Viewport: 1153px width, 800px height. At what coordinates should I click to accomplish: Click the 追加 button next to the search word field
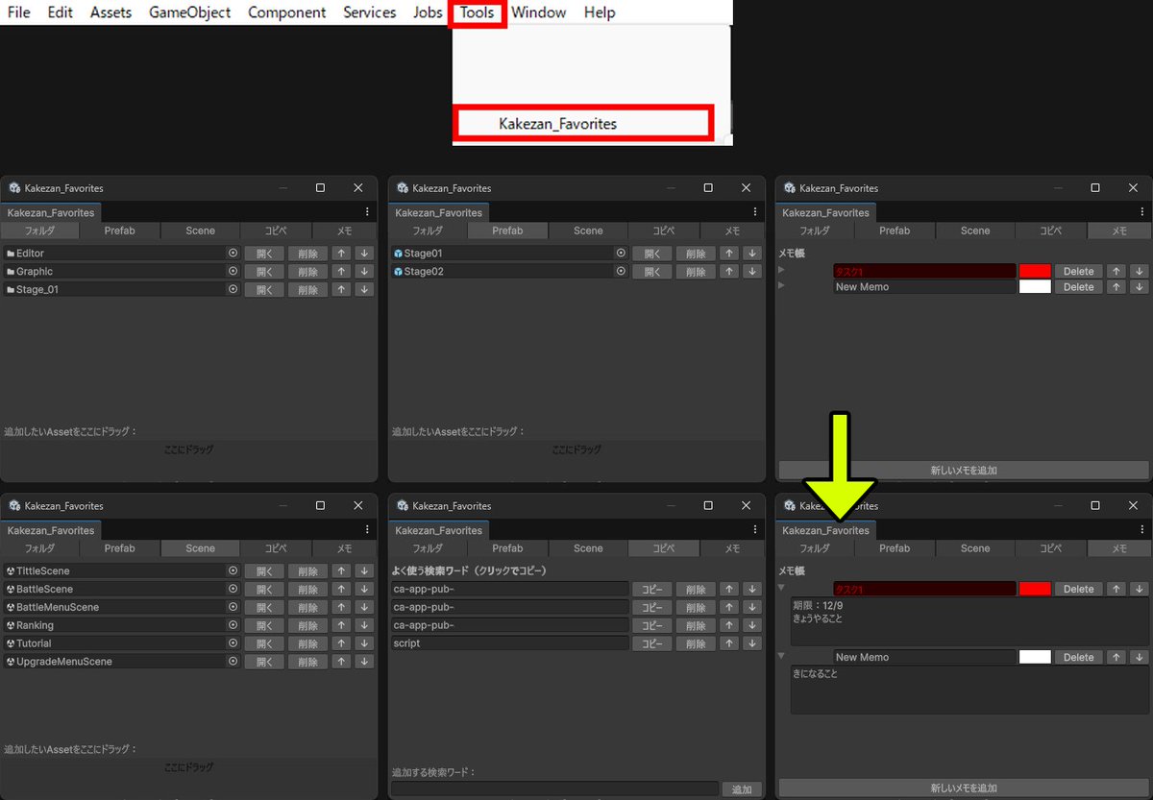(742, 789)
